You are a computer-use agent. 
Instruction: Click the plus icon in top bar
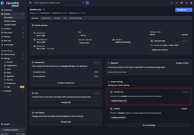tap(172, 3)
